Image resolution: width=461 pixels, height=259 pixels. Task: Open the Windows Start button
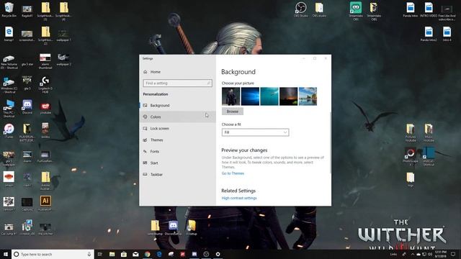[x=6, y=254]
